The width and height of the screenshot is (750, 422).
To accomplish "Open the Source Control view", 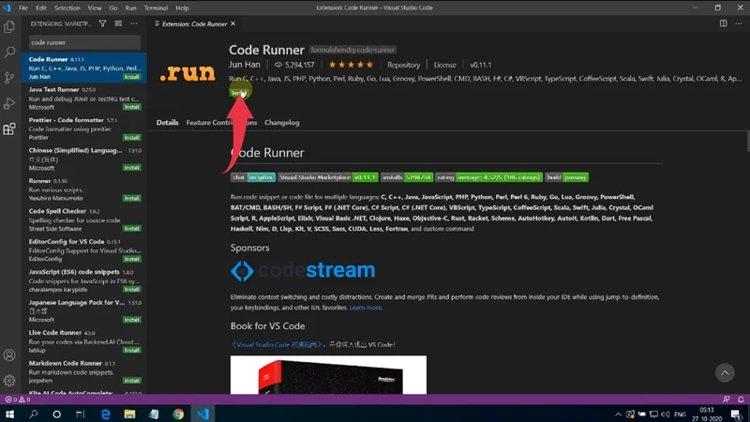I will (x=9, y=78).
